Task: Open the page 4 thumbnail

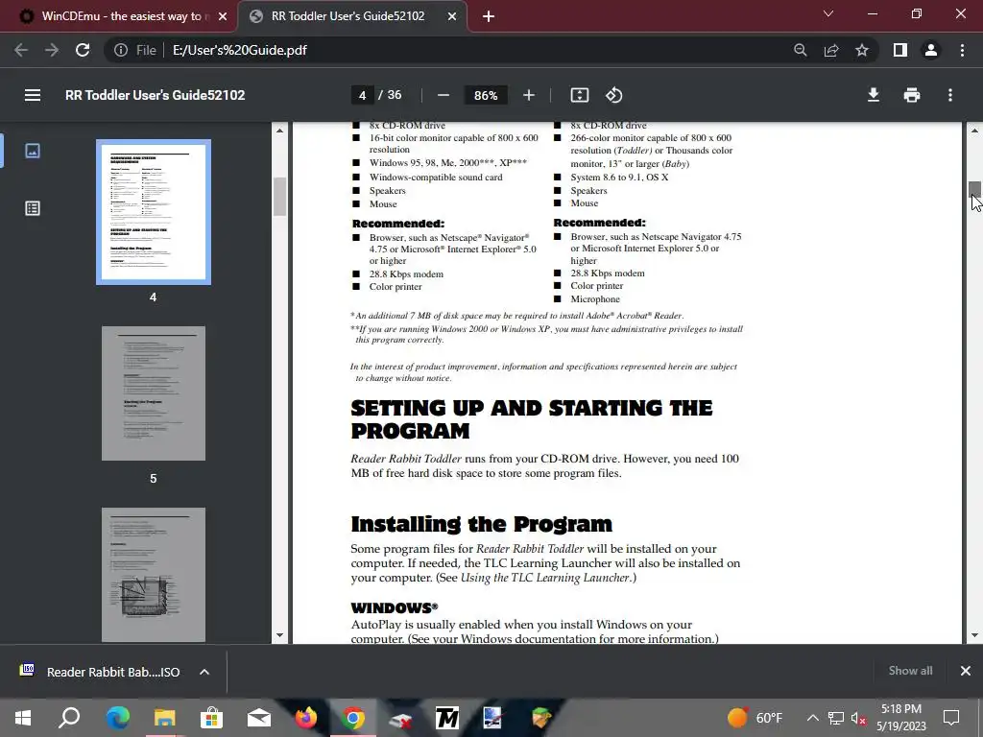Action: tap(154, 212)
